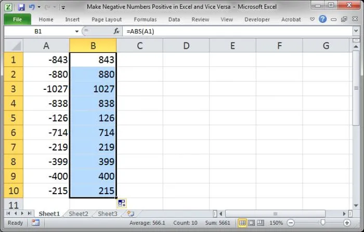Image resolution: width=364 pixels, height=232 pixels.
Task: Open the Data ribbon tab
Action: (174, 20)
